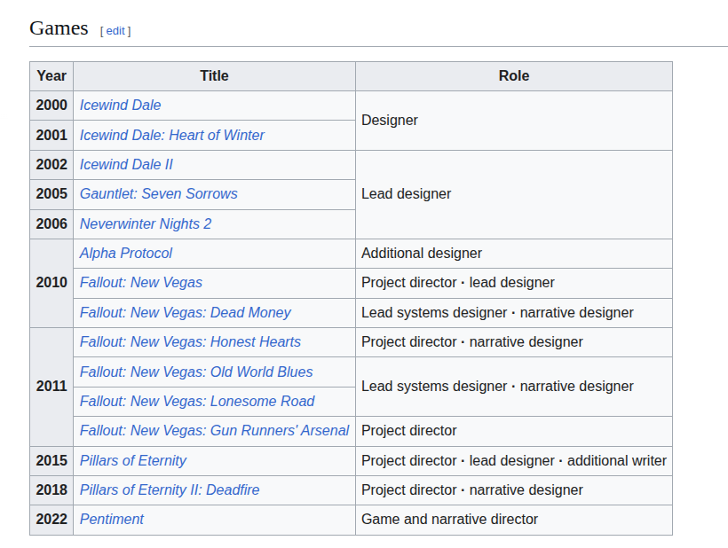
Task: Click the 2011 year cell
Action: click(x=51, y=387)
